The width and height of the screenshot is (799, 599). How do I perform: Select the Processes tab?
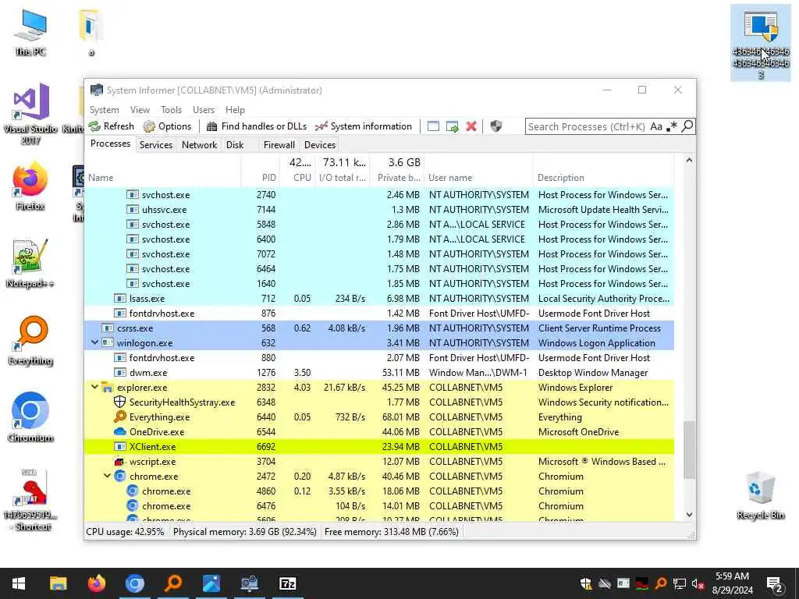110,144
